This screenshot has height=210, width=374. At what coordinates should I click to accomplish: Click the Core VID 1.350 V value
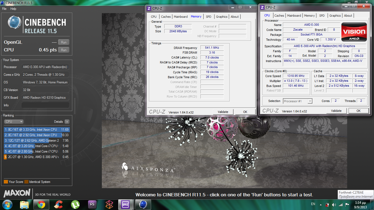point(330,39)
